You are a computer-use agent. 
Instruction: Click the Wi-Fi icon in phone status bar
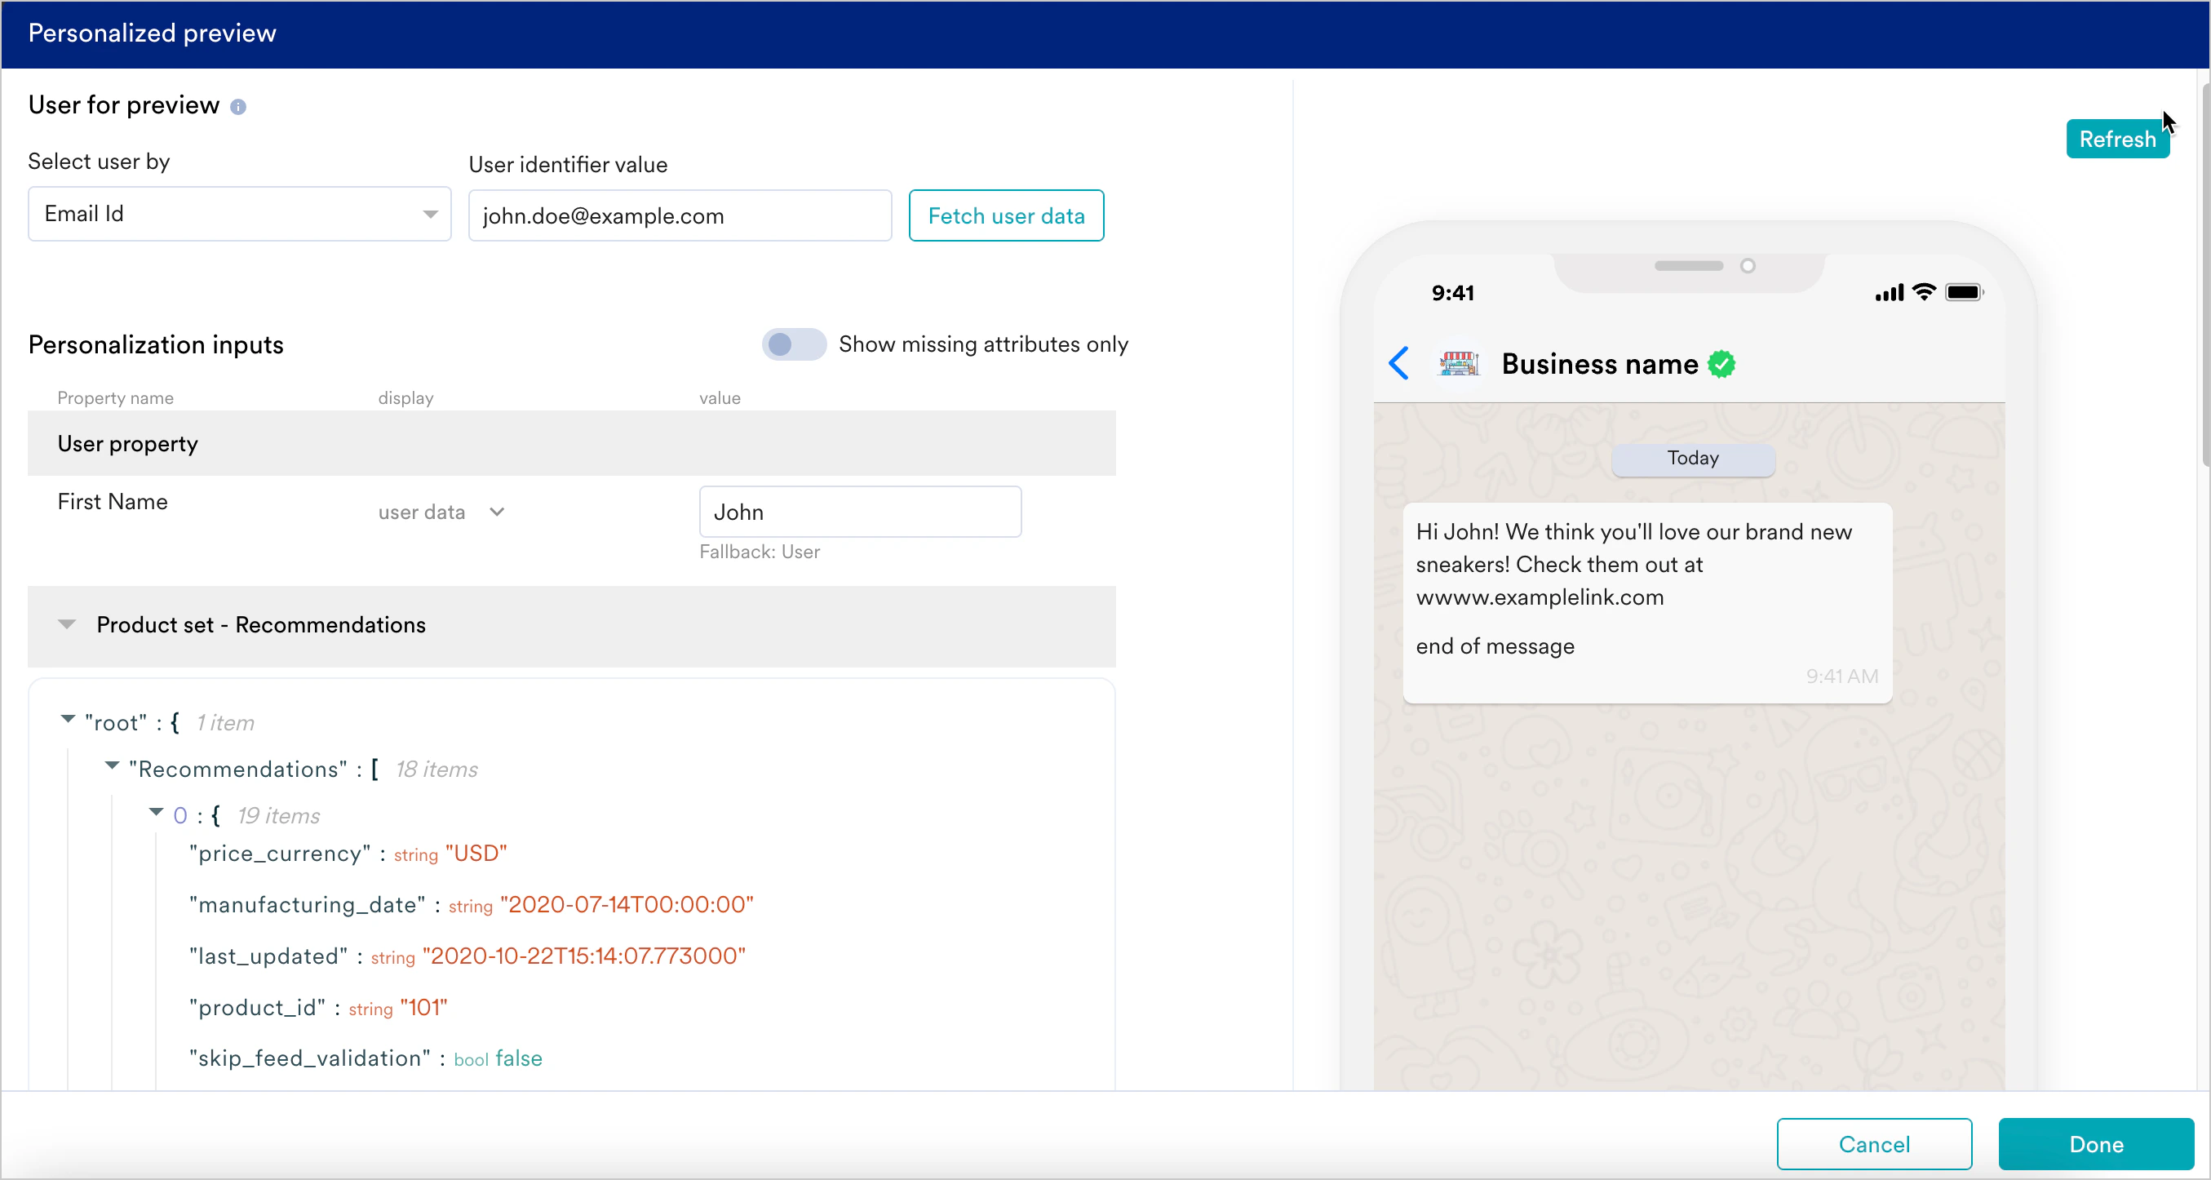1925,293
